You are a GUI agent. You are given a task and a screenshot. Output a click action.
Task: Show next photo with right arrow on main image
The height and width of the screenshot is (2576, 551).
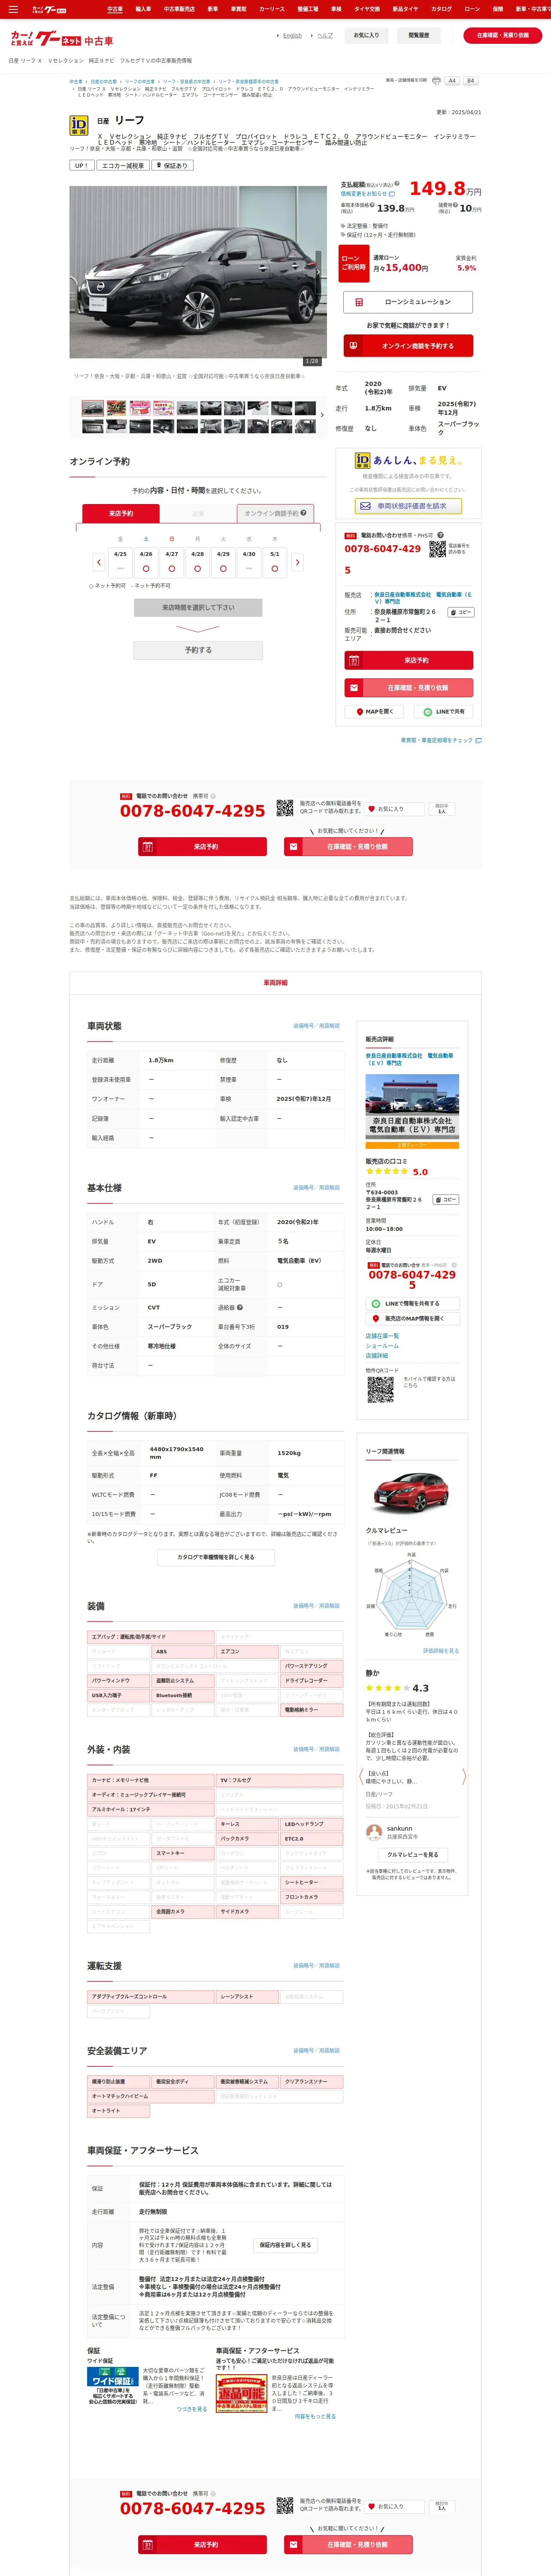318,272
